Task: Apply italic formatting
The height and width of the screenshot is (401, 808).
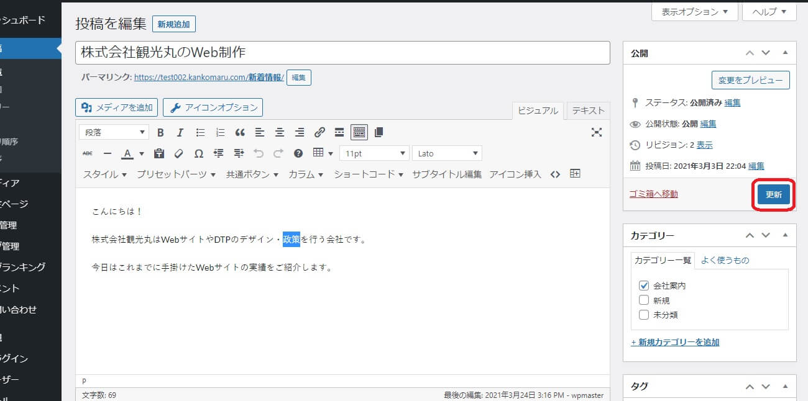Action: click(x=180, y=132)
